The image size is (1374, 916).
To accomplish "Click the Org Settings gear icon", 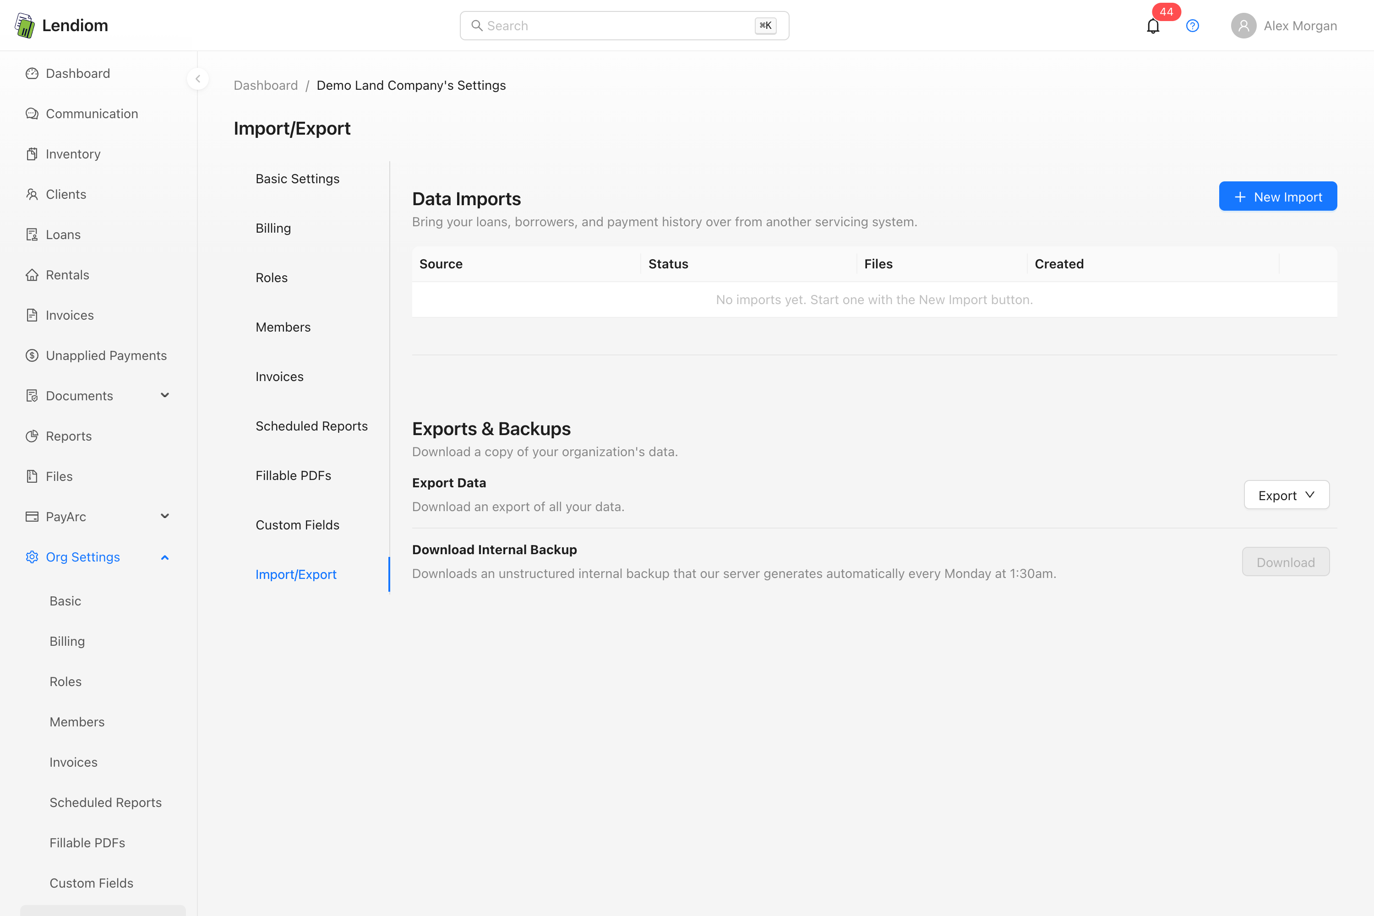I will click(32, 557).
